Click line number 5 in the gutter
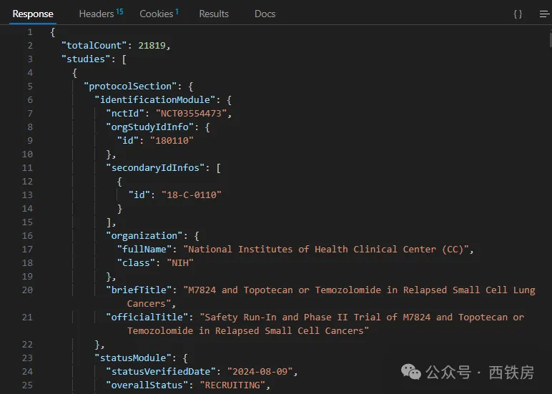Viewport: 552px width, 394px height. click(29, 87)
